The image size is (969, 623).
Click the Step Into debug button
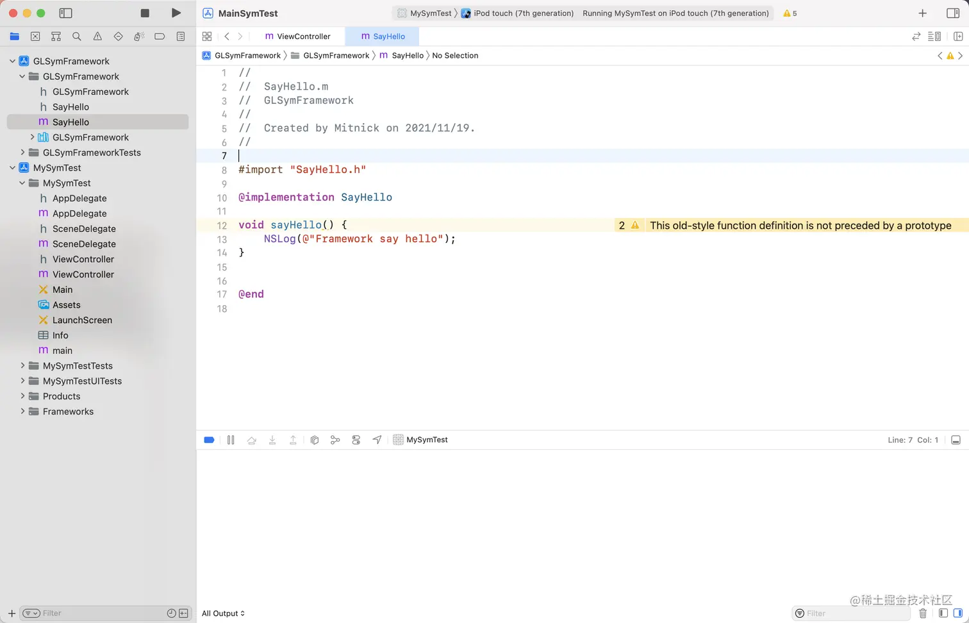point(272,440)
